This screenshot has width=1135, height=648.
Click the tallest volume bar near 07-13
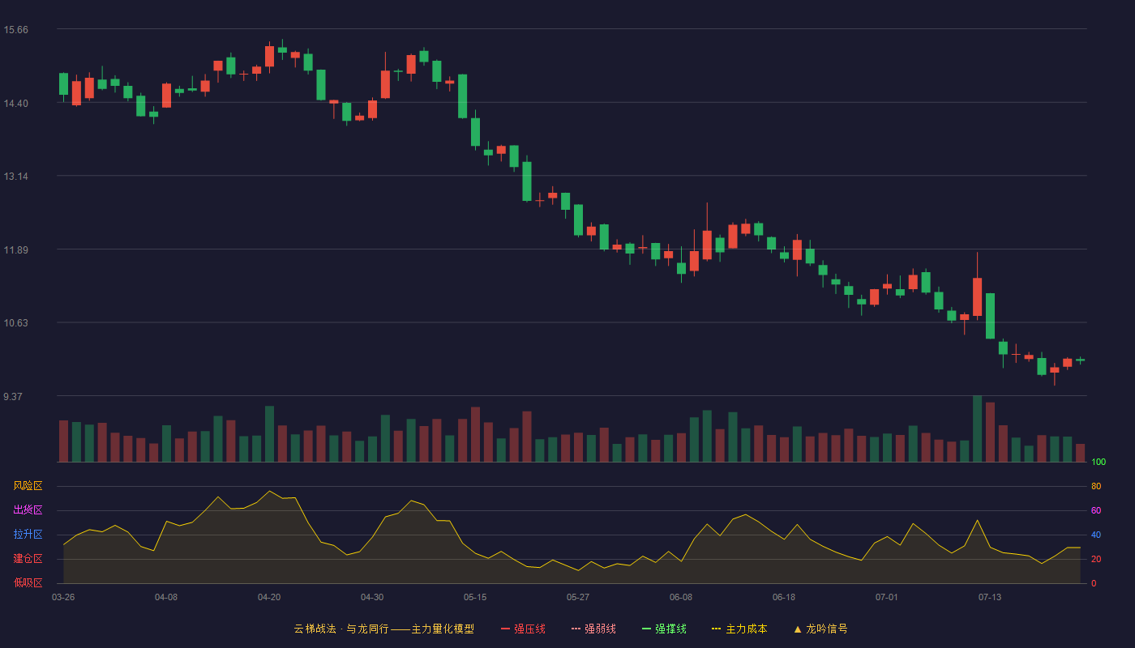[977, 428]
